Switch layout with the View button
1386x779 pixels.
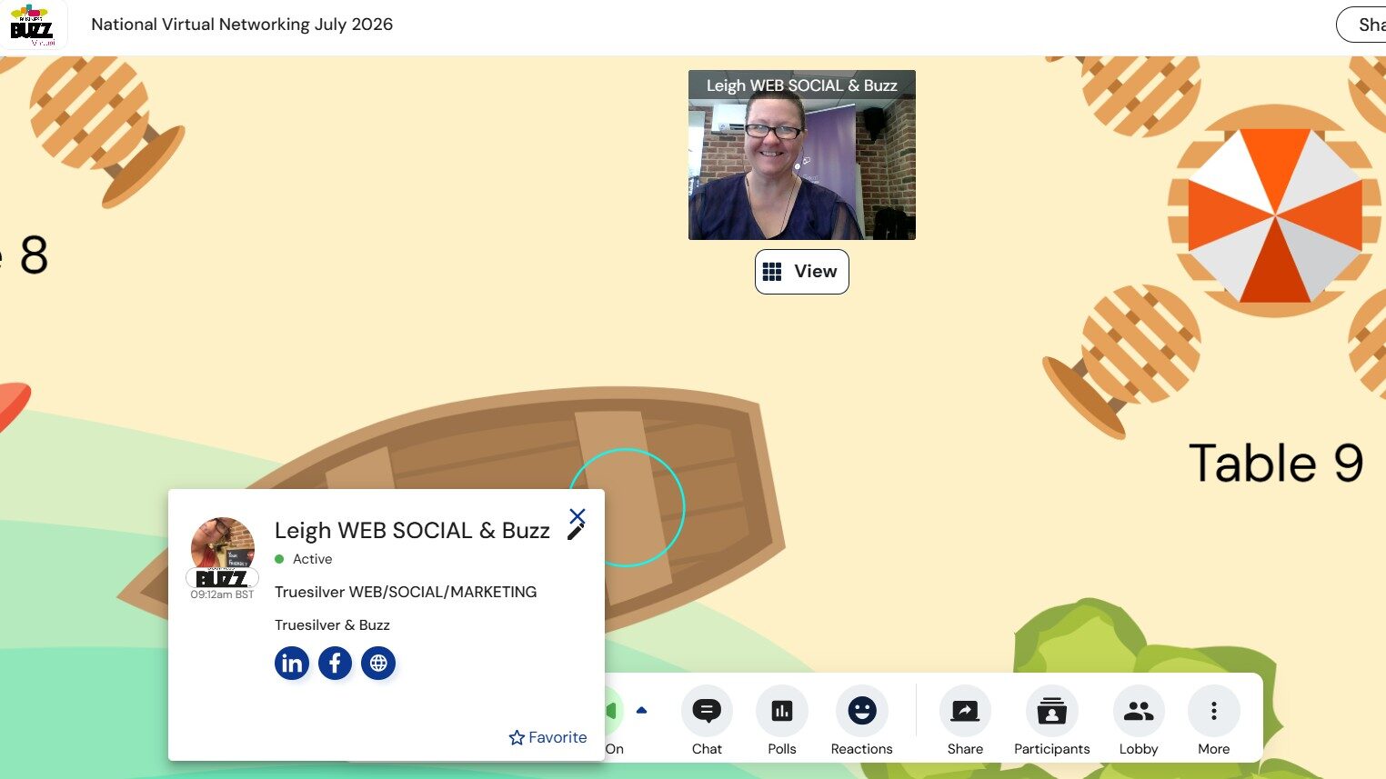click(x=801, y=272)
